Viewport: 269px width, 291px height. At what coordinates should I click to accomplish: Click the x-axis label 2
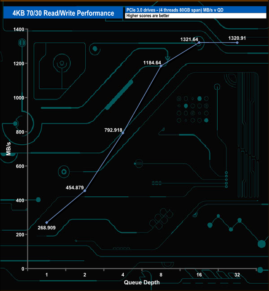[85, 274]
